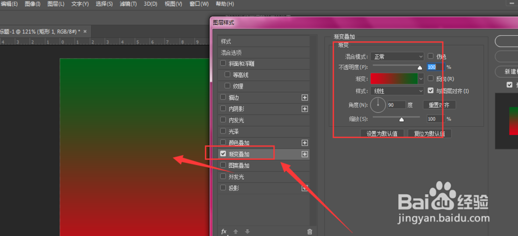Enable the 图案叠加 checkbox
Screen dimensions: 518x236
(x=223, y=165)
